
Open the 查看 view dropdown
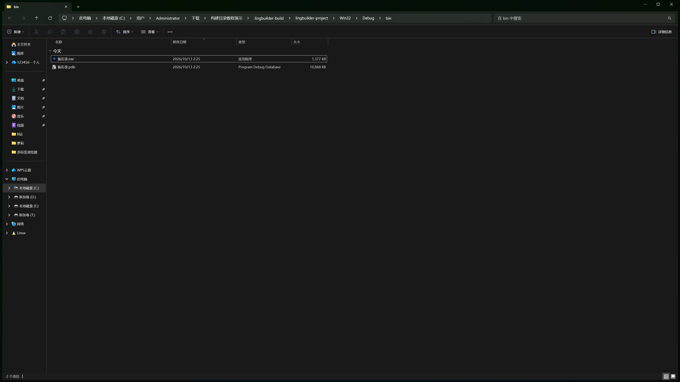[x=150, y=32]
